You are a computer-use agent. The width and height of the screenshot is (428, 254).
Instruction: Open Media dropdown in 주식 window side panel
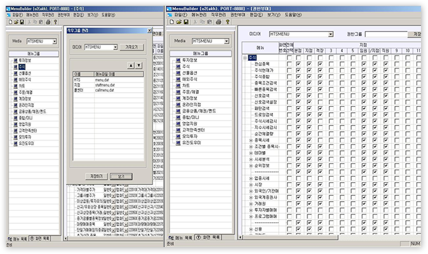click(55, 41)
